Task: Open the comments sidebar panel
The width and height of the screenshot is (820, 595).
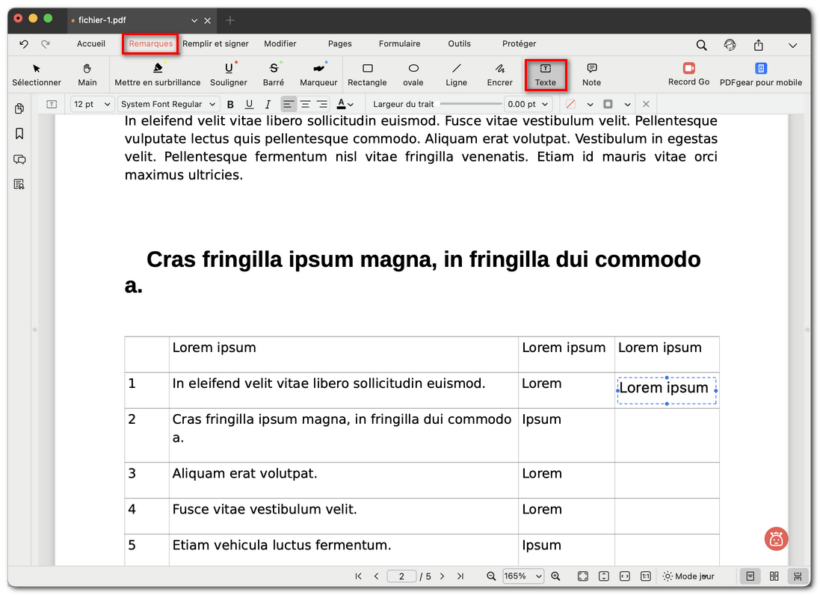Action: (x=19, y=159)
